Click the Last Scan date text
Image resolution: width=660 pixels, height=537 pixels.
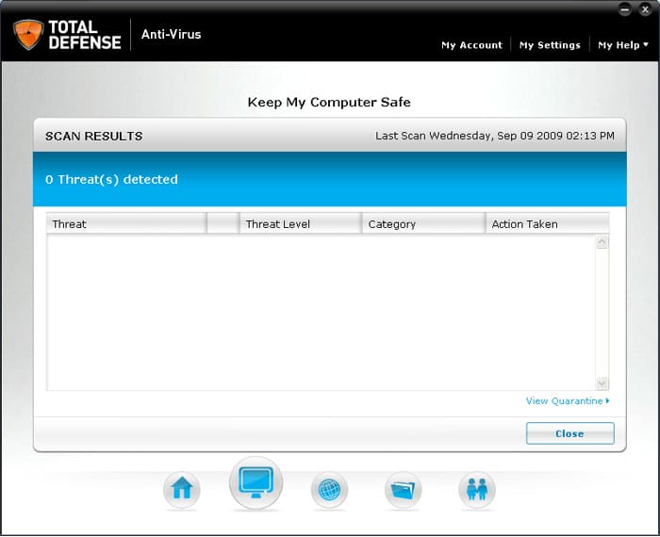click(x=495, y=136)
